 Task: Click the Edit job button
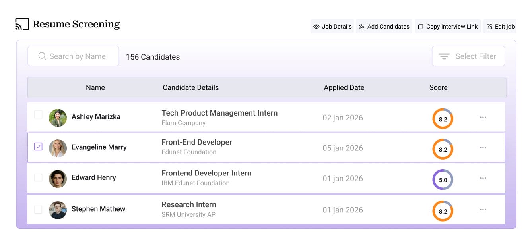[500, 26]
